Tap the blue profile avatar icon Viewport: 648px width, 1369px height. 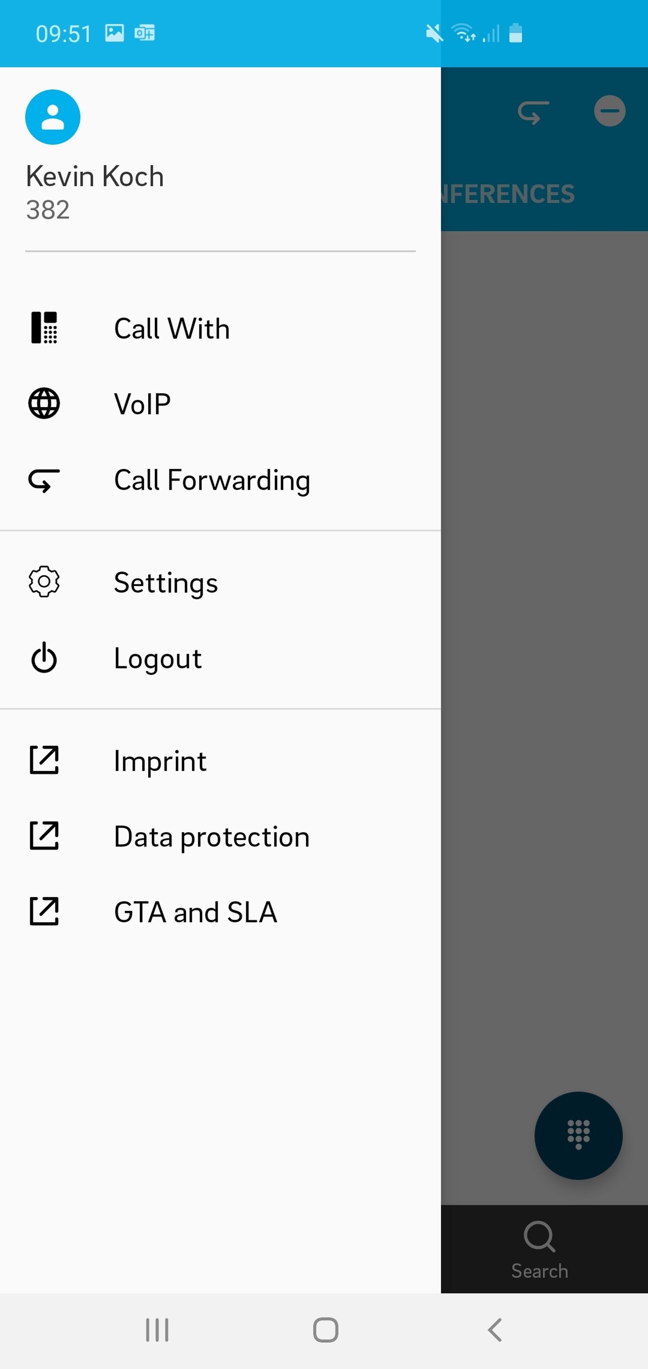52,117
